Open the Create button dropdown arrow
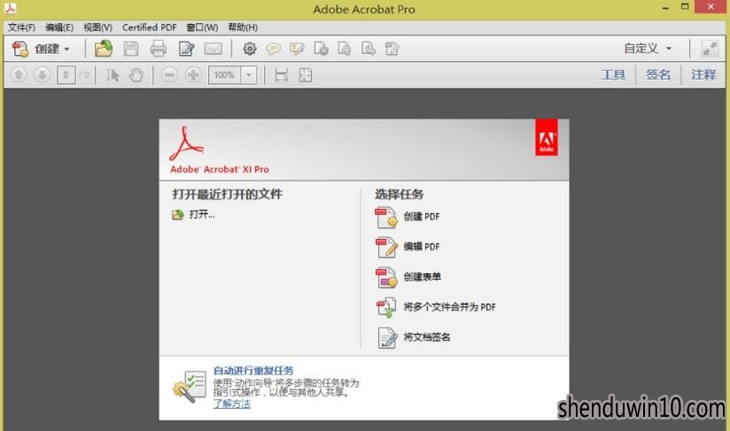730x431 pixels. point(66,50)
